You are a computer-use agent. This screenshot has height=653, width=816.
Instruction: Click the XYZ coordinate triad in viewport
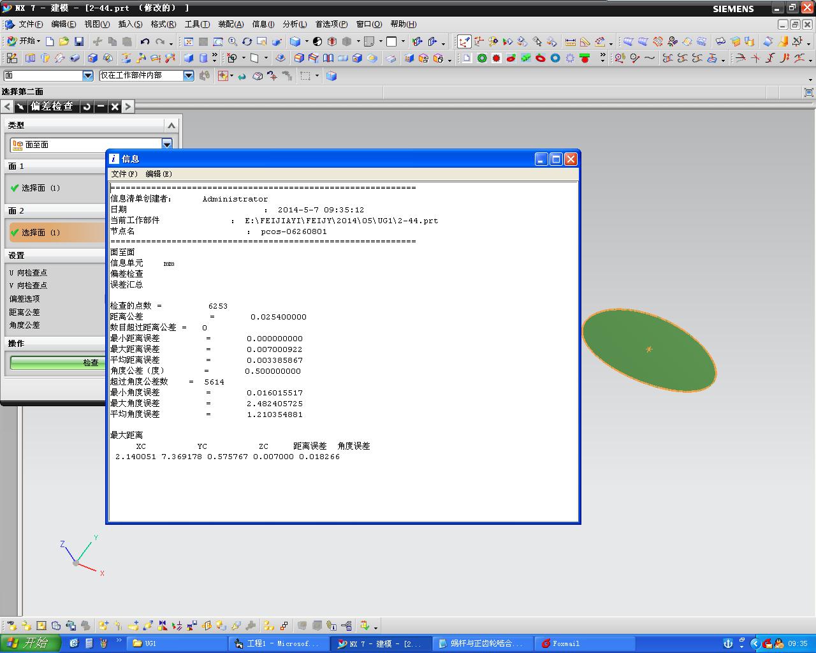[x=82, y=555]
